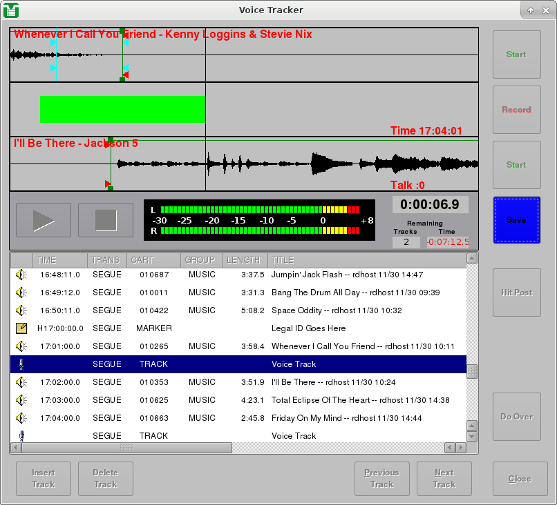Click speaker icon next to Space Oddity entry

click(x=20, y=310)
